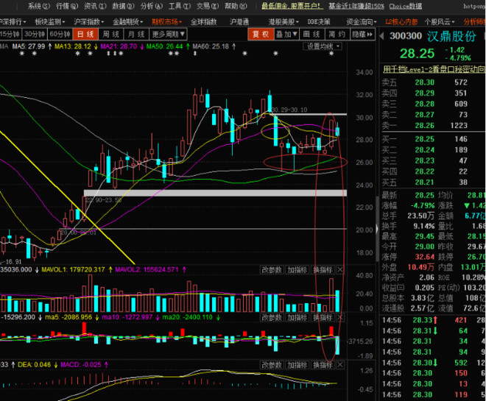The height and width of the screenshot is (401, 486).
Task: Open the 沪港通 tab
Action: pos(239,21)
